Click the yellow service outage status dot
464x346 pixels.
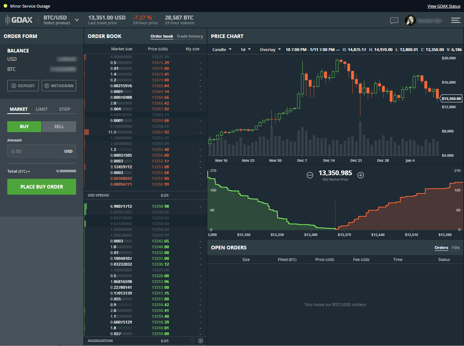point(5,6)
